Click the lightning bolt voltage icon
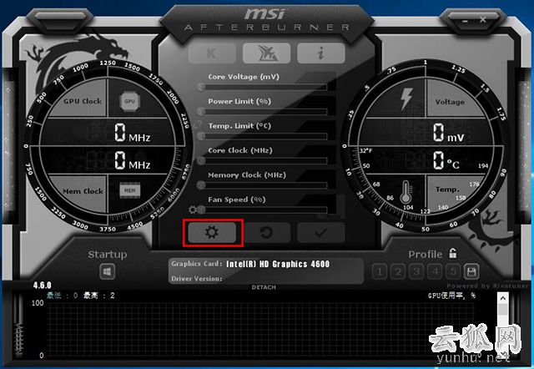 [x=406, y=99]
